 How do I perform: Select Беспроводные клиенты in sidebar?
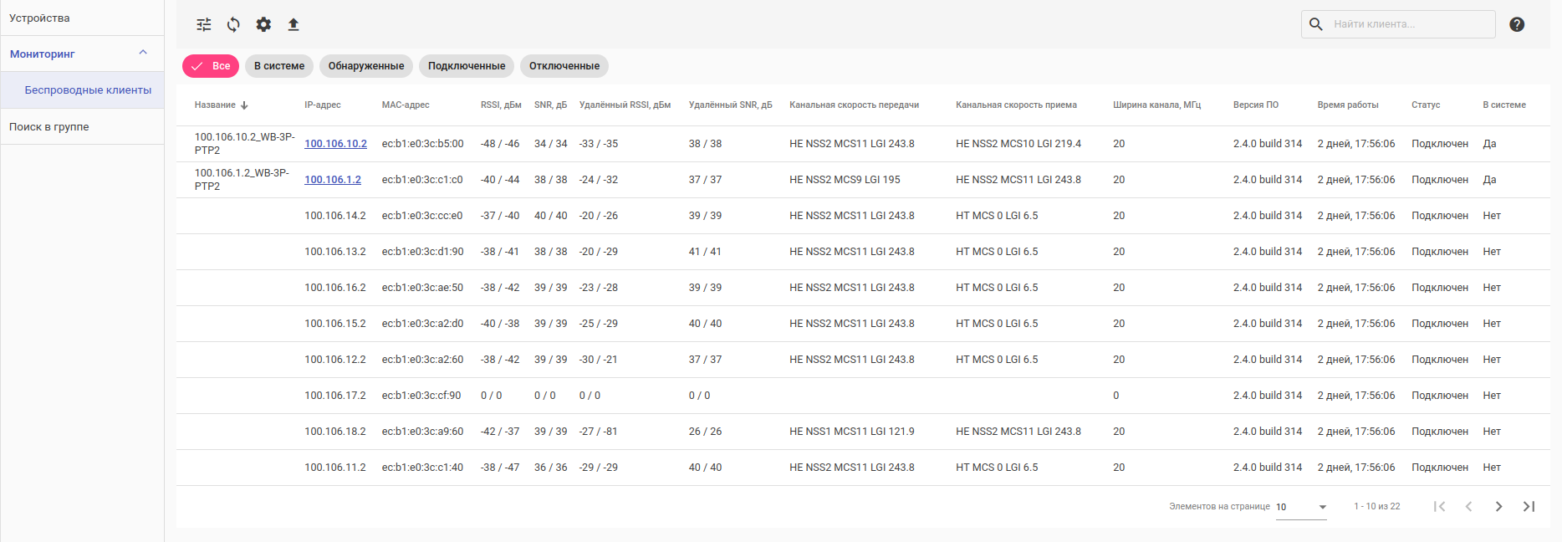88,90
